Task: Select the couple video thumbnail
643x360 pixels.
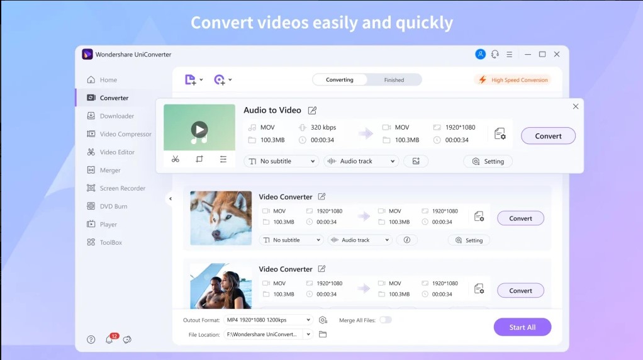Action: click(221, 286)
